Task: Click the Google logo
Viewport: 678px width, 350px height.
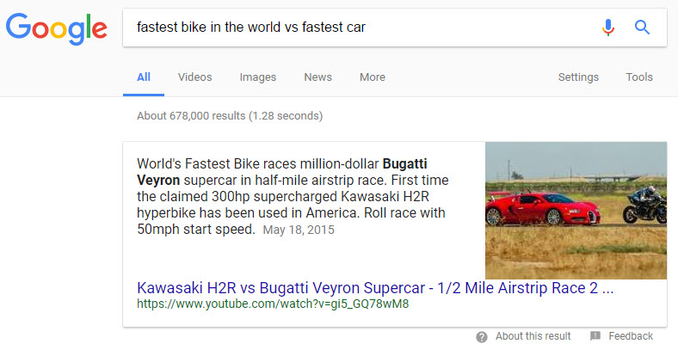Action: 56,28
